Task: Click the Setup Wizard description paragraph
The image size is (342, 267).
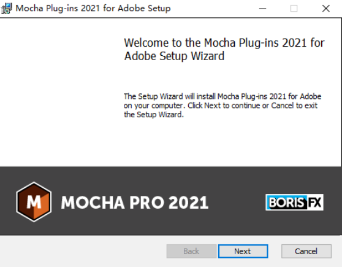Action: [222, 106]
